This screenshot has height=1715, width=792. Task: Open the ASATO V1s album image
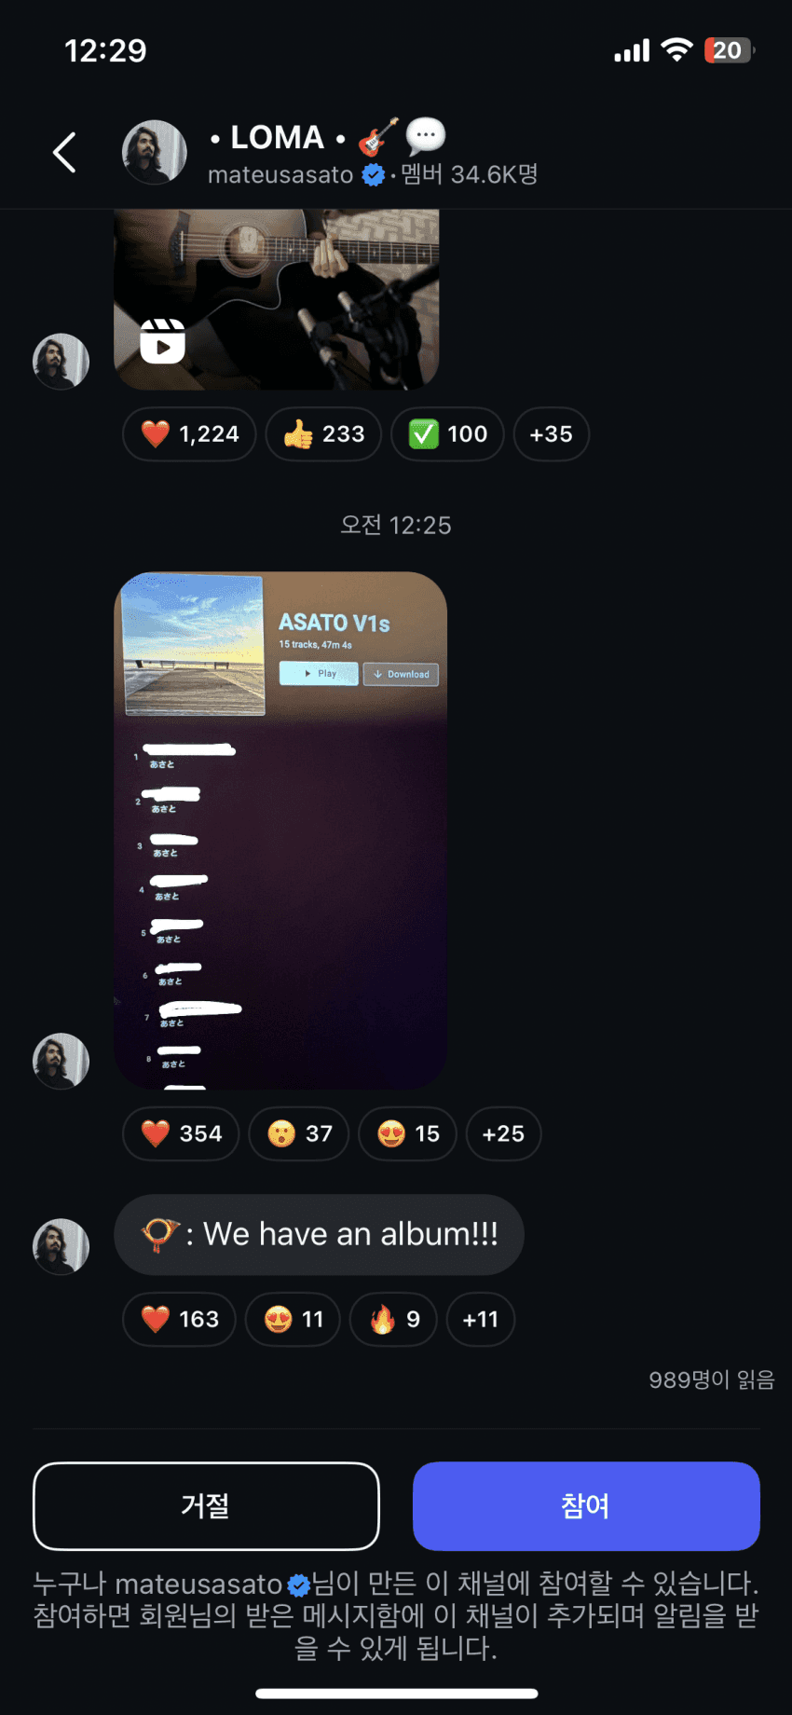280,830
